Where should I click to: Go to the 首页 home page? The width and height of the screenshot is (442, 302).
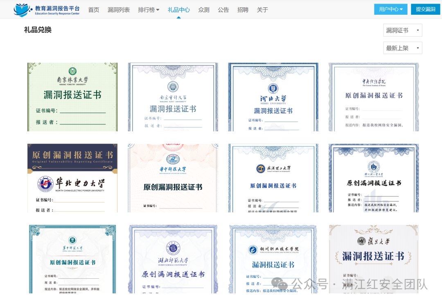tap(94, 10)
